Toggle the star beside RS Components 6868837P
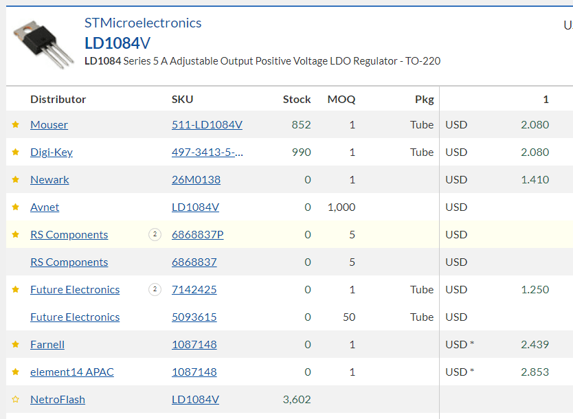 [x=15, y=234]
